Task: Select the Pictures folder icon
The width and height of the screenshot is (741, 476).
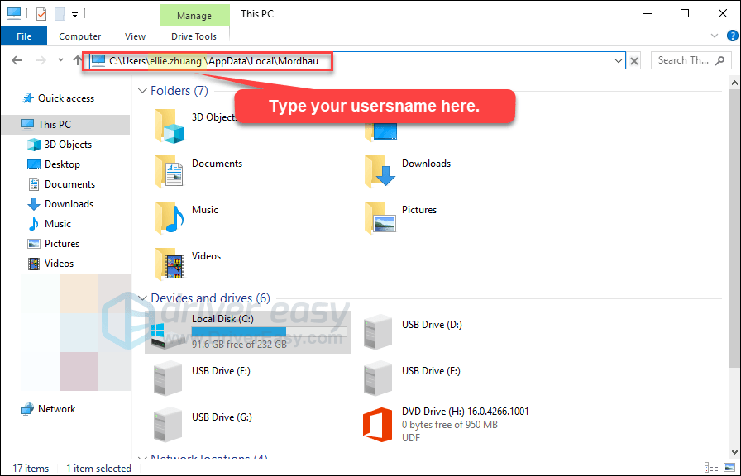Action: (380, 219)
